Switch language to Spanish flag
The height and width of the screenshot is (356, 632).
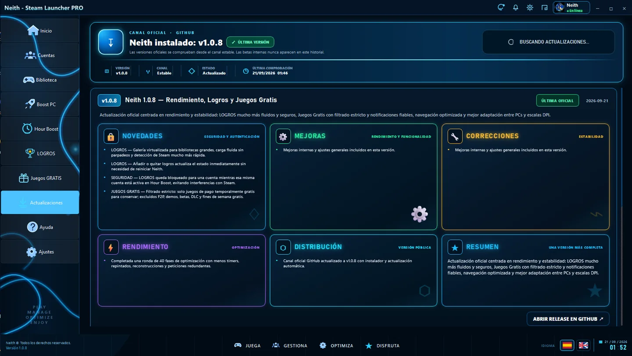(x=567, y=345)
